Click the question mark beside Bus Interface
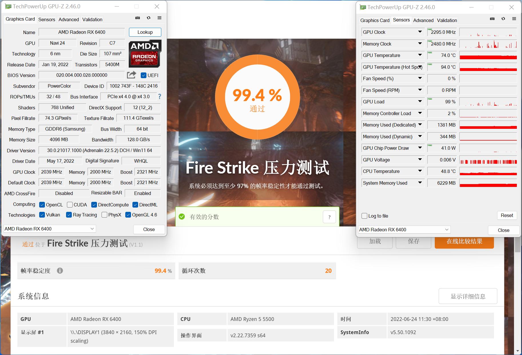The width and height of the screenshot is (522, 355). 160,97
